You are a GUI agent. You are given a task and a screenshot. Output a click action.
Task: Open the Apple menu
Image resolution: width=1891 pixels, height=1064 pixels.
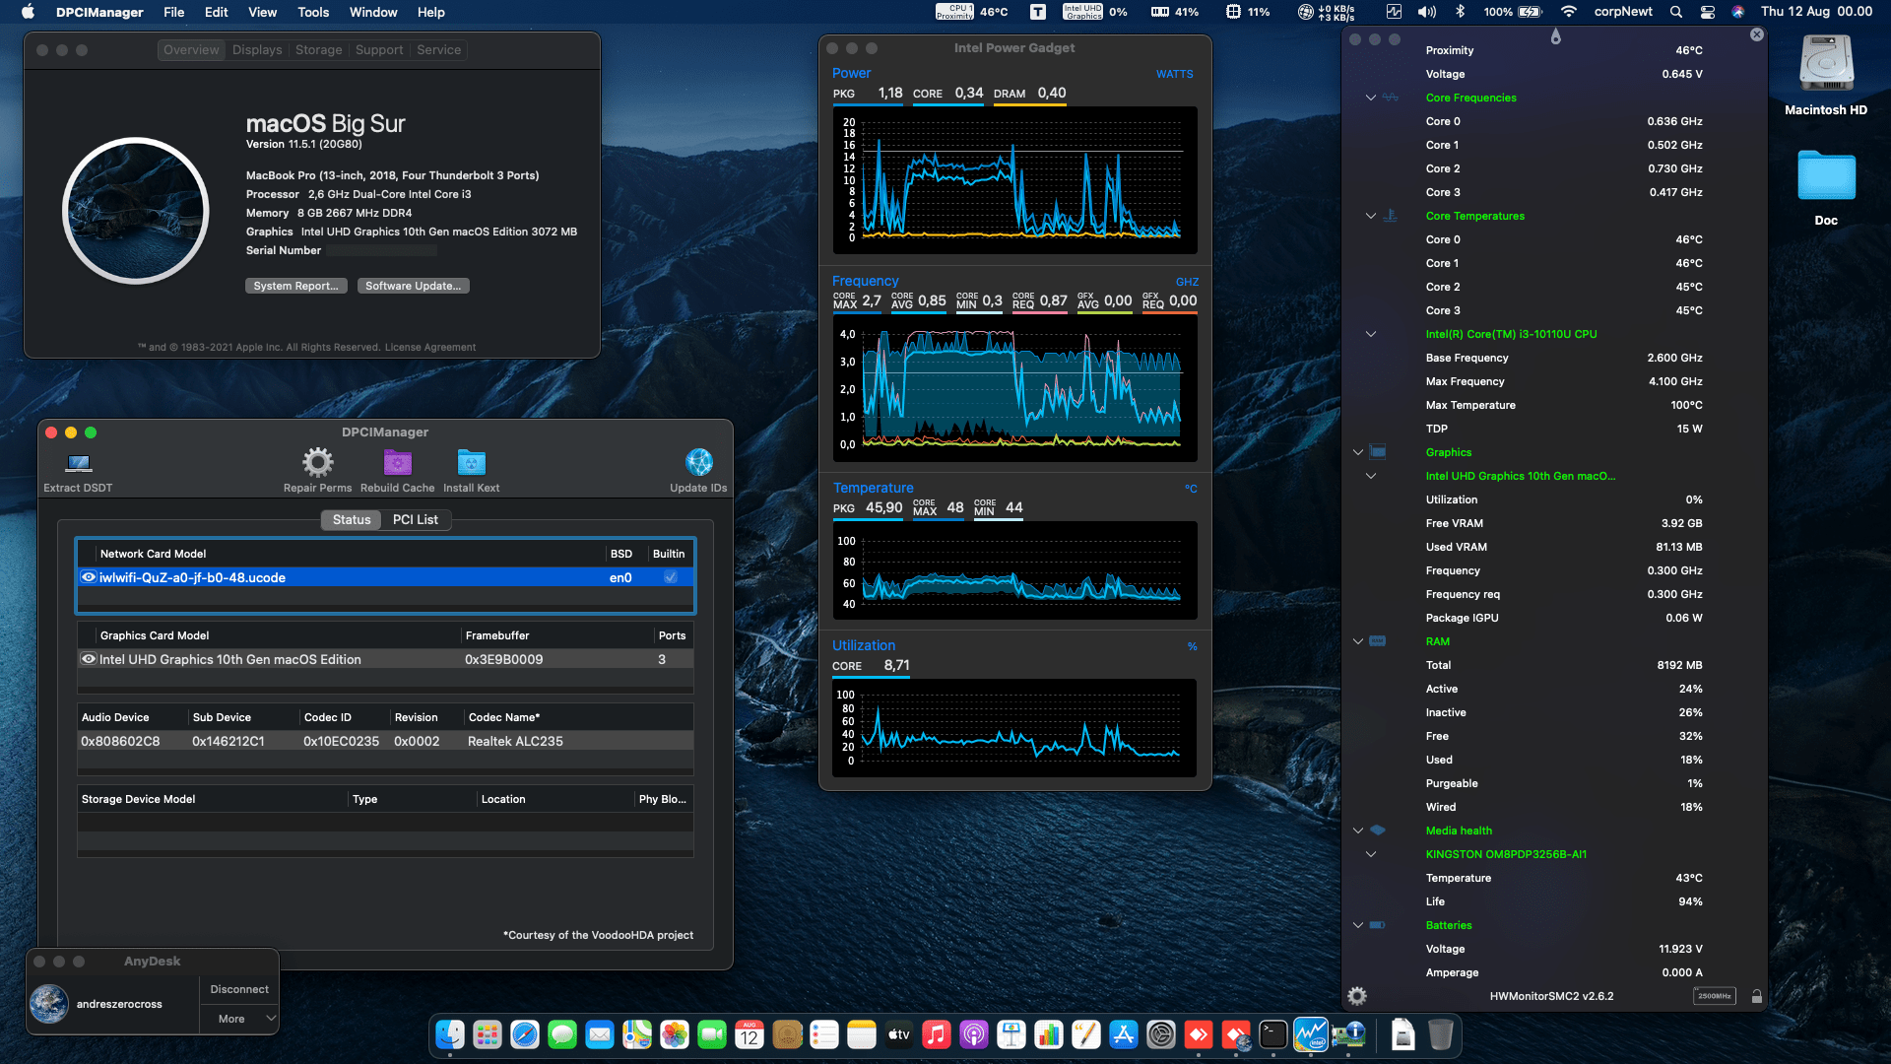(28, 12)
